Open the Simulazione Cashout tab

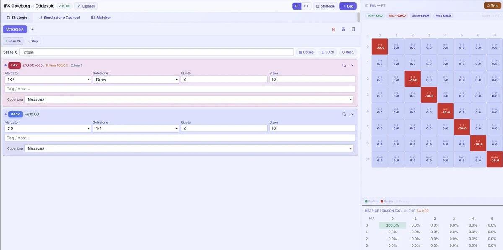(59, 18)
